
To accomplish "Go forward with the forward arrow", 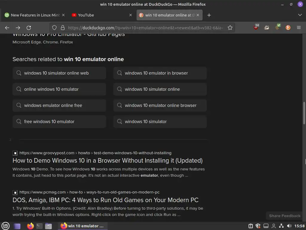I will (x=18, y=28).
